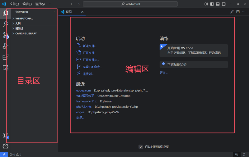The image size is (249, 157).
Task: Expand the WEBTUTORIAL folder section
Action: click(24, 19)
